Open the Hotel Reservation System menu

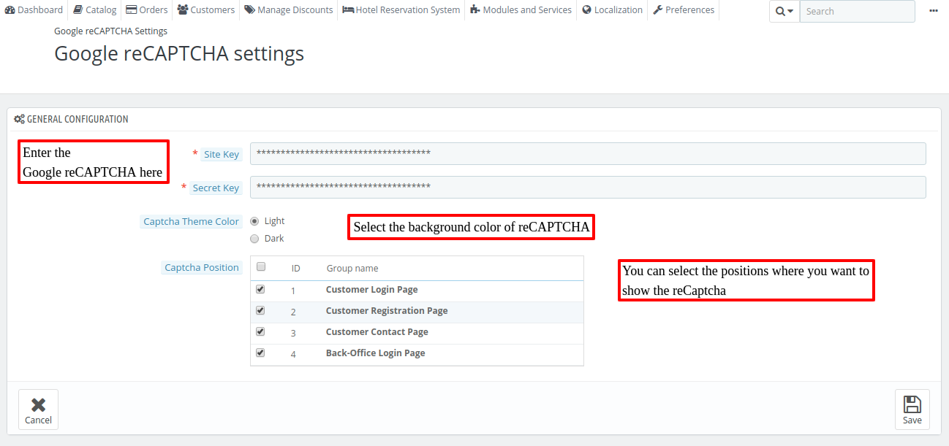[401, 10]
